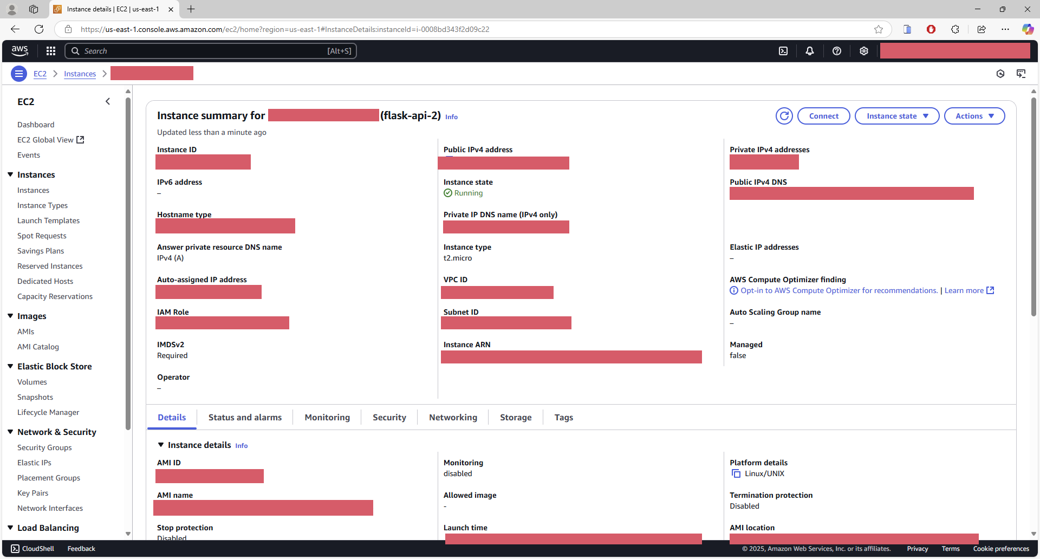Open the Actions dropdown

click(x=974, y=116)
